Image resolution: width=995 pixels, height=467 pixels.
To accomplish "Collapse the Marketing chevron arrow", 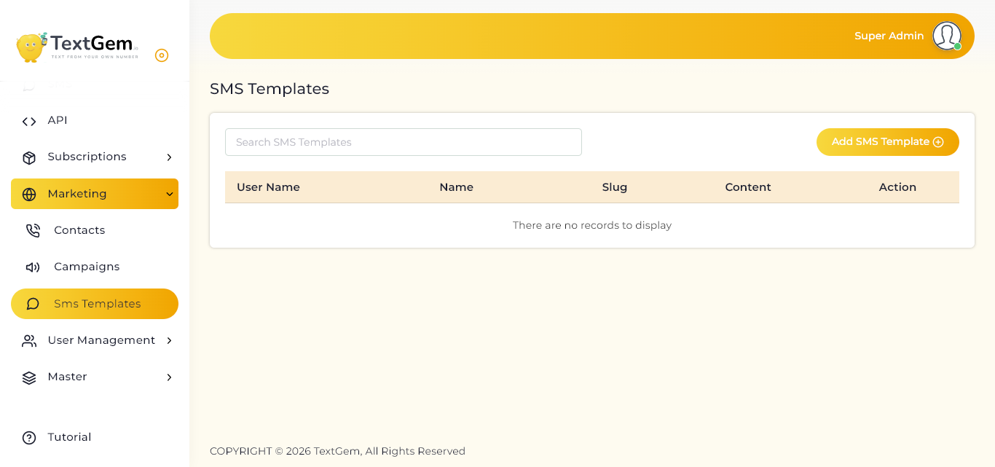I will [169, 194].
